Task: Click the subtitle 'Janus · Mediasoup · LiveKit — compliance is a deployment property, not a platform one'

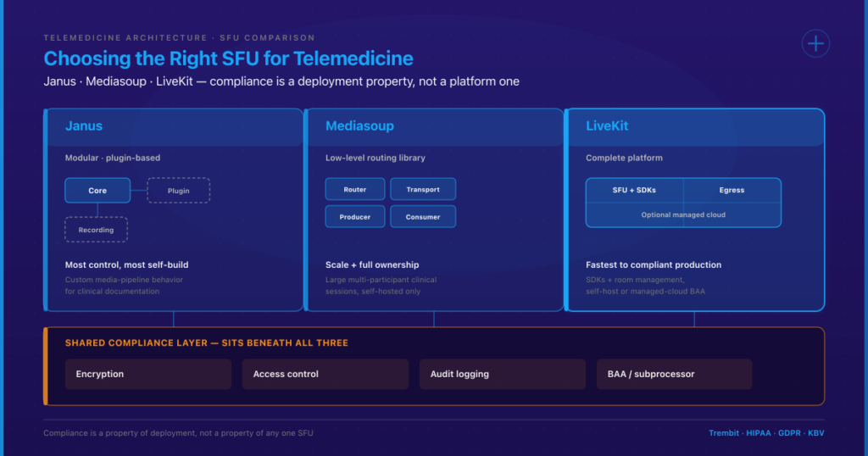Action: 281,81
